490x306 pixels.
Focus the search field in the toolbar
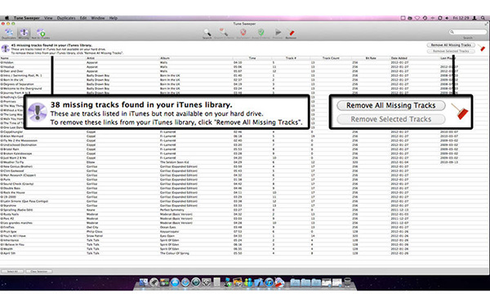pos(468,32)
